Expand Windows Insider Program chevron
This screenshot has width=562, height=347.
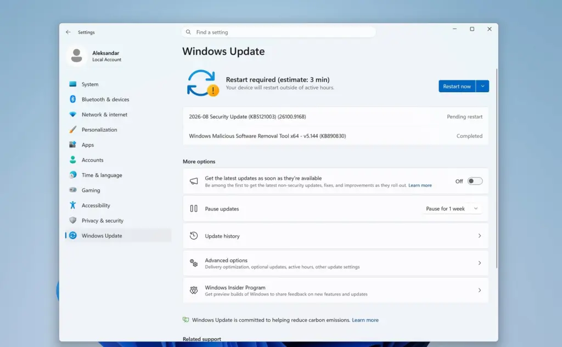click(x=480, y=290)
